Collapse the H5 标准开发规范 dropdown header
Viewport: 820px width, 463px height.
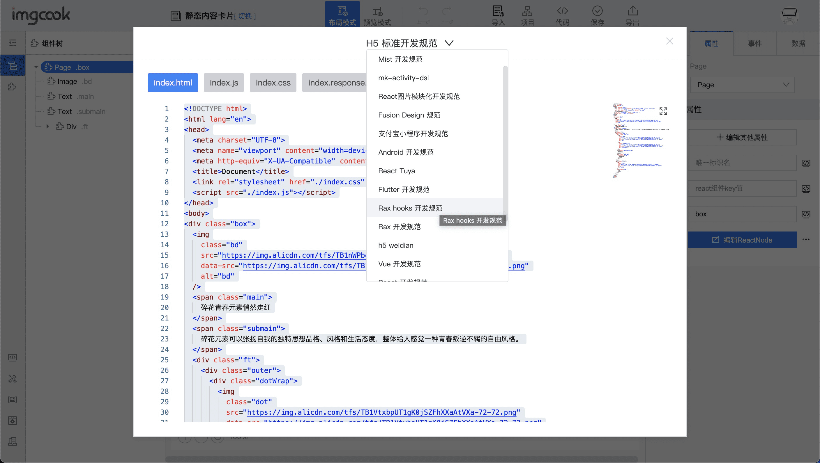tap(409, 43)
